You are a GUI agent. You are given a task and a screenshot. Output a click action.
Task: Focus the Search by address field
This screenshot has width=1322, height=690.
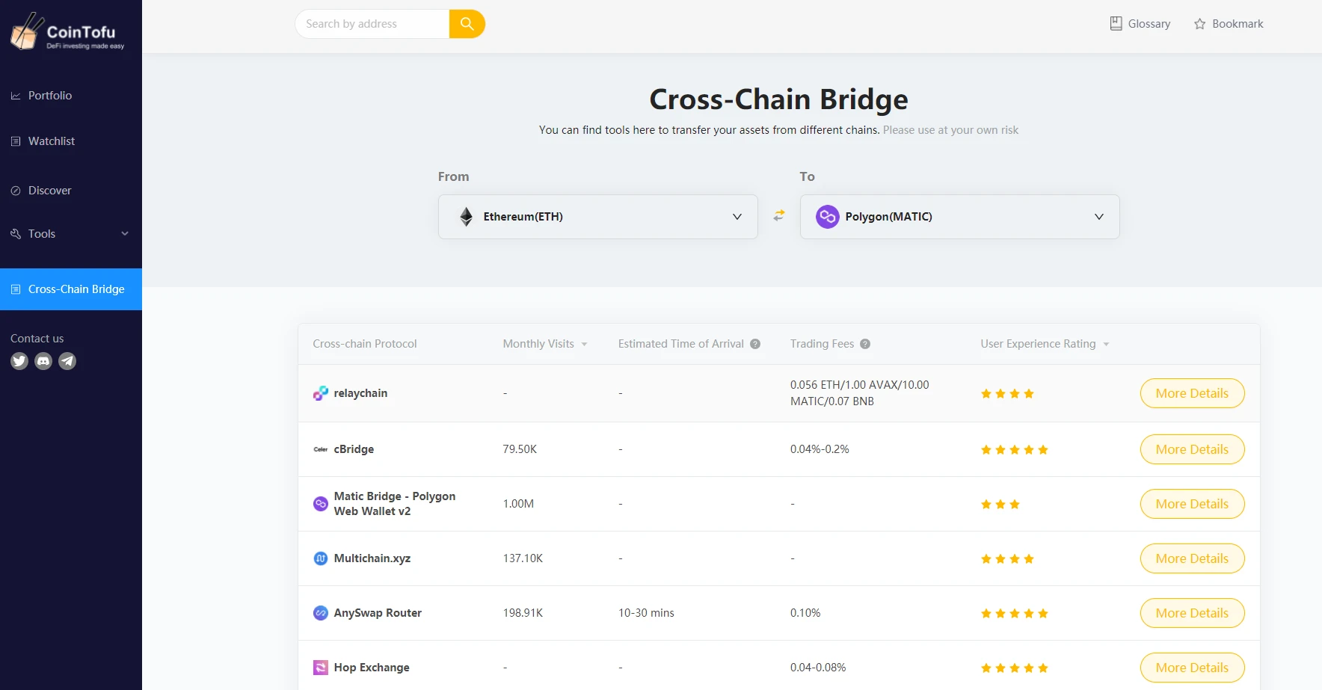372,24
